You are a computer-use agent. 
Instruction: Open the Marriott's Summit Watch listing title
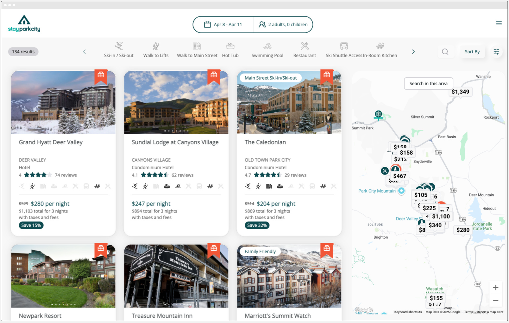pyautogui.click(x=278, y=316)
